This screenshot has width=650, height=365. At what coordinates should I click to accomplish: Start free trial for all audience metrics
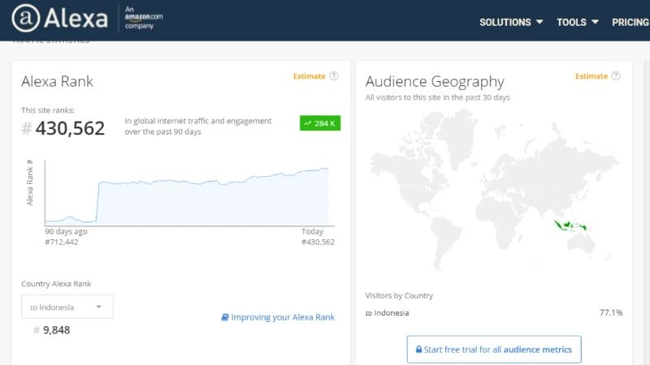click(x=494, y=350)
